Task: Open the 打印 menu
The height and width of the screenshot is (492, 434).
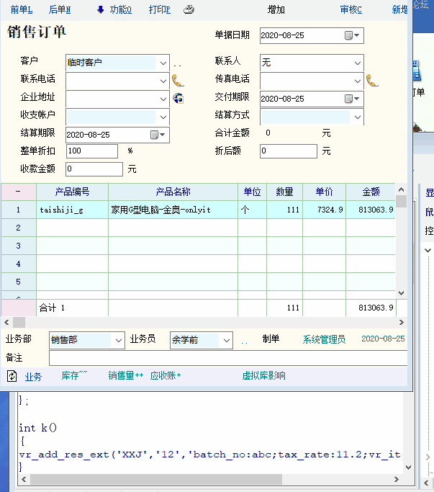Action: coord(159,10)
